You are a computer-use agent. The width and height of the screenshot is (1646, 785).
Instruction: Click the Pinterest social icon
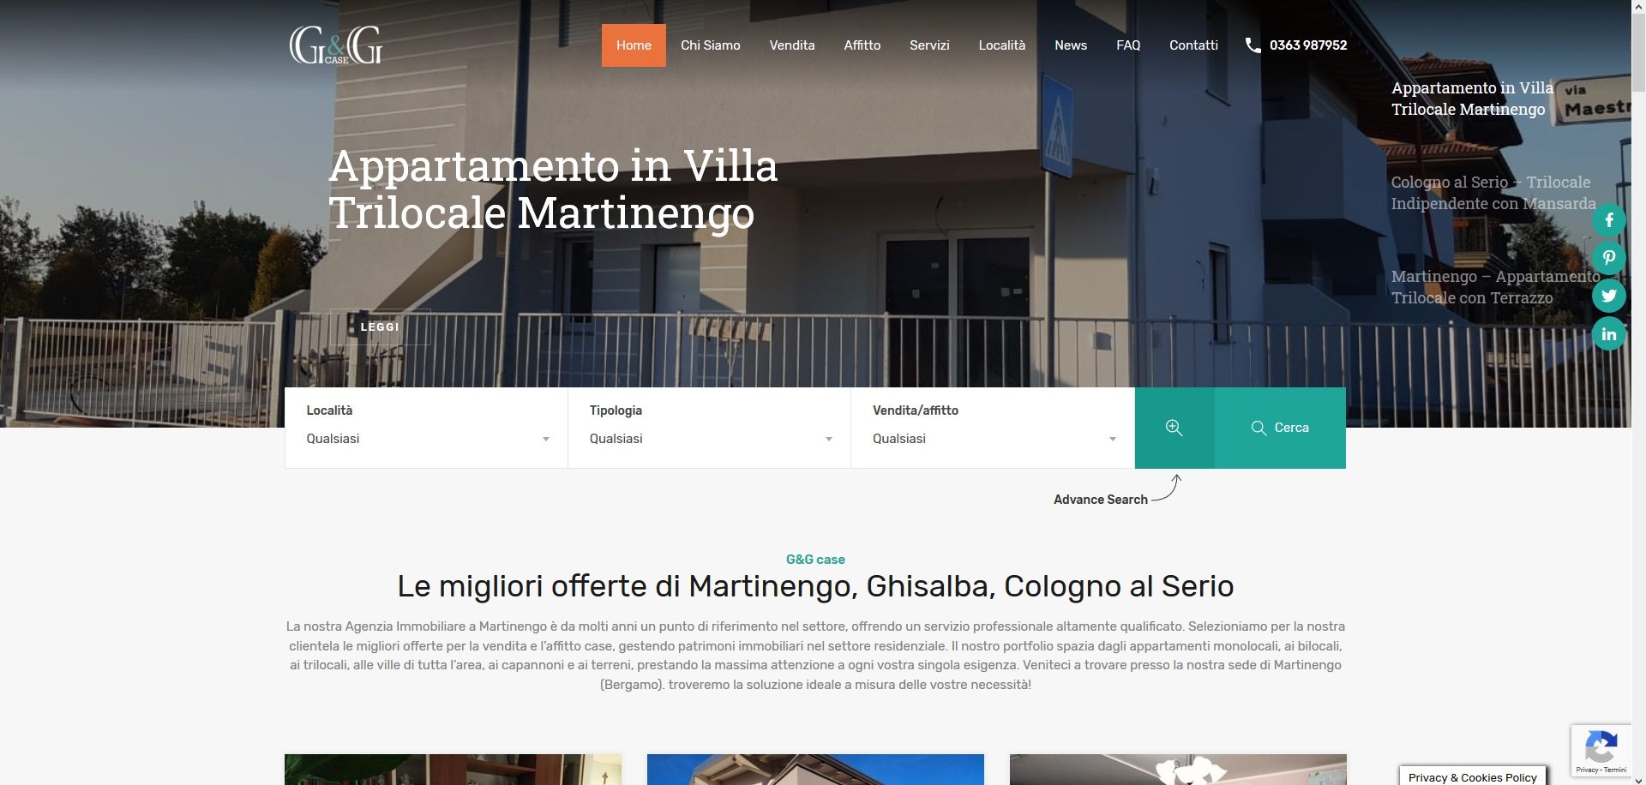tap(1609, 258)
